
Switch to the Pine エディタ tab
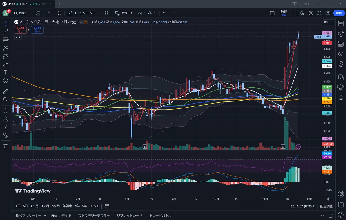coord(61,216)
